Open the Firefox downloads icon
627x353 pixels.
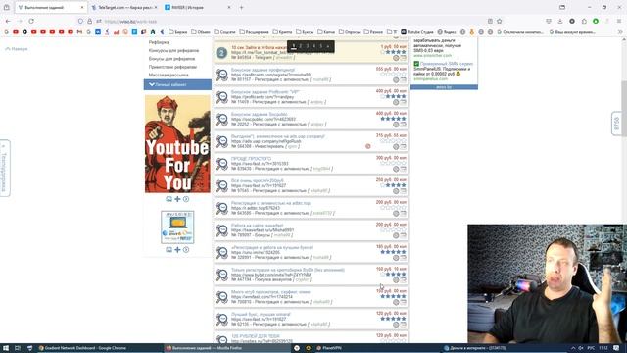(560, 21)
